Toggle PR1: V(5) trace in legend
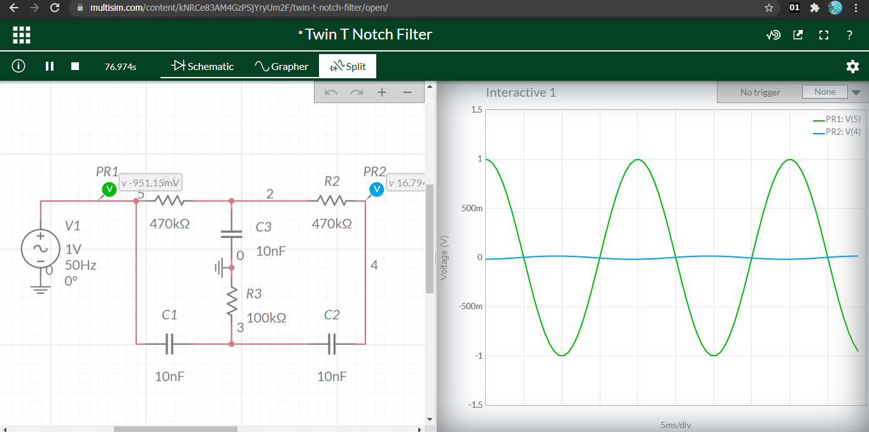This screenshot has height=432, width=869. [837, 119]
